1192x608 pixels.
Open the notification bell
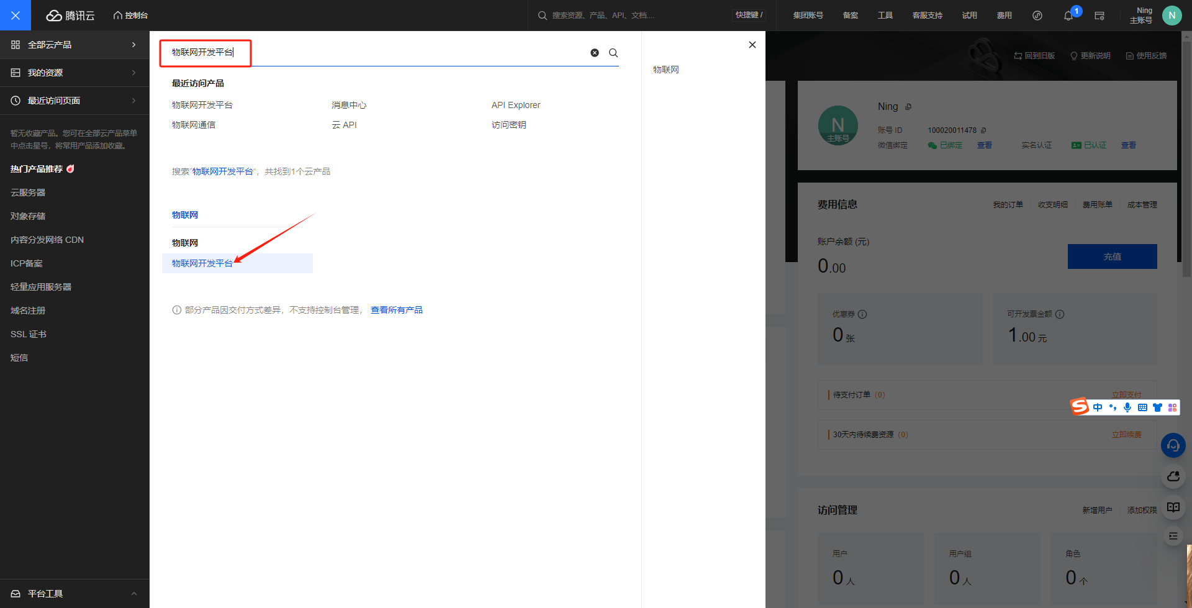point(1068,16)
